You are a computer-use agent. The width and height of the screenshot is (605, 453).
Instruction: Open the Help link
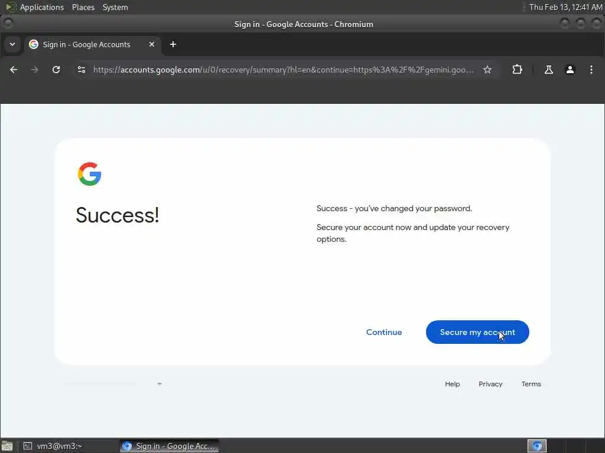(452, 384)
